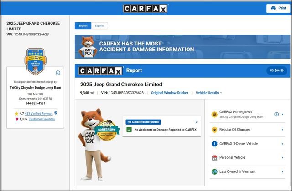The height and width of the screenshot is (191, 292).
Task: Click the CARFAX Report logo
Action: coord(100,71)
